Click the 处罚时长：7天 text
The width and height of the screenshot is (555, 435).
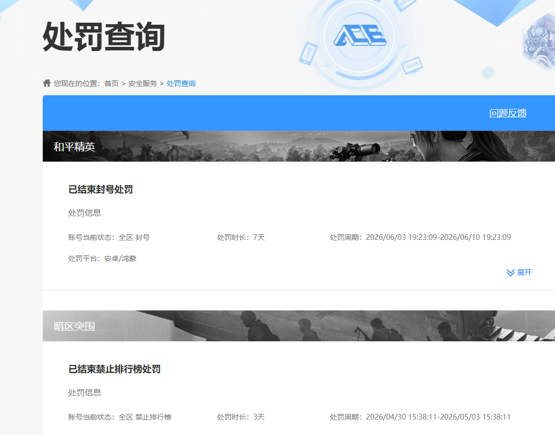pyautogui.click(x=241, y=237)
